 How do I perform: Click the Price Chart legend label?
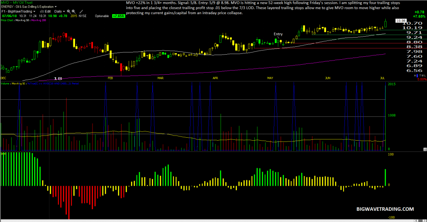point(7,20)
